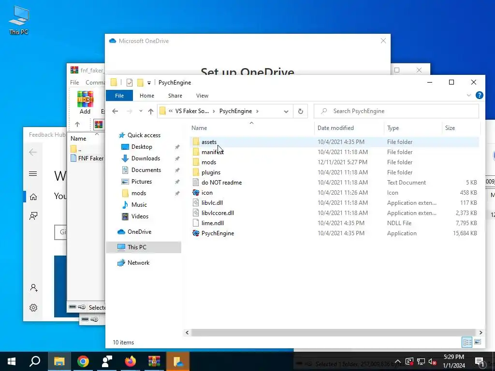Switch to details view layout icon
This screenshot has height=371, width=495.
pos(467,342)
